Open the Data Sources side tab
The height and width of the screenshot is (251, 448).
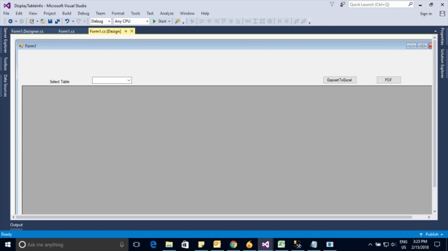click(x=5, y=85)
